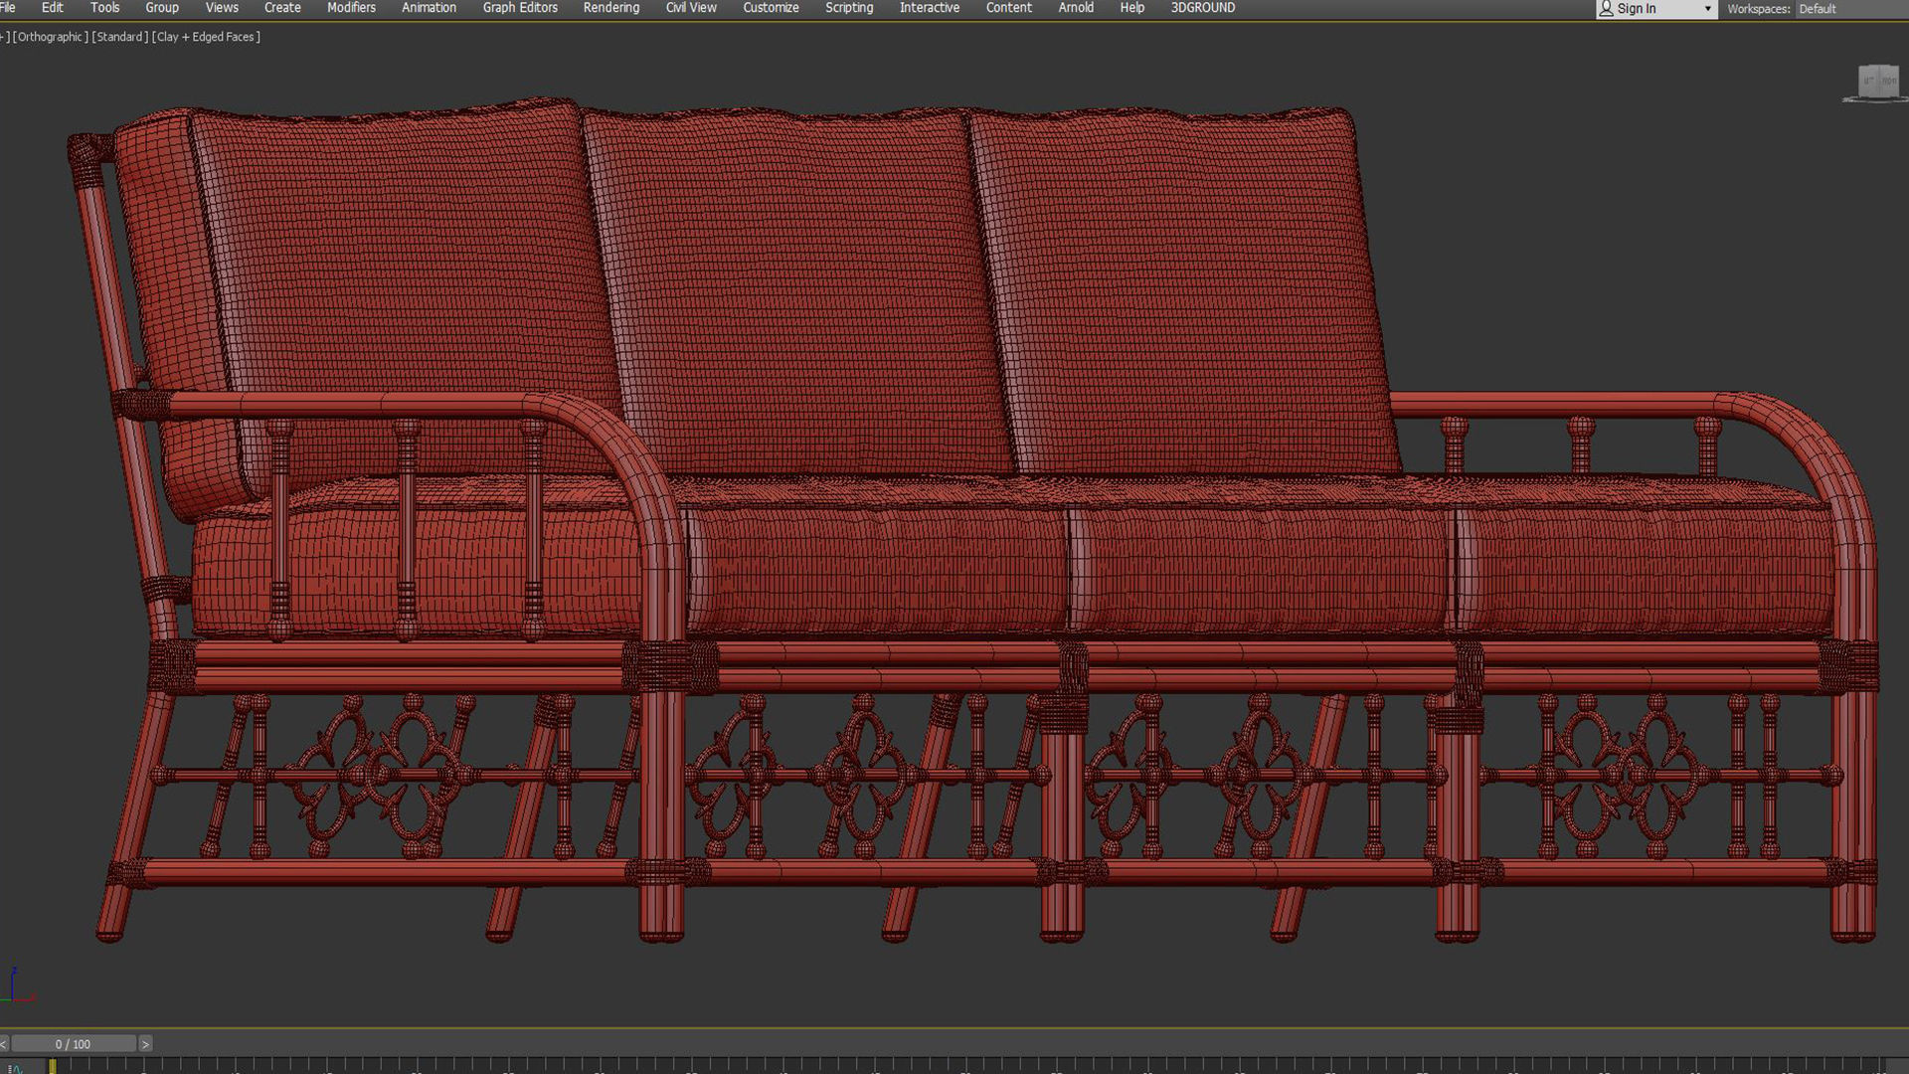Image resolution: width=1909 pixels, height=1074 pixels.
Task: Open the Modifiers menu
Action: (x=351, y=8)
